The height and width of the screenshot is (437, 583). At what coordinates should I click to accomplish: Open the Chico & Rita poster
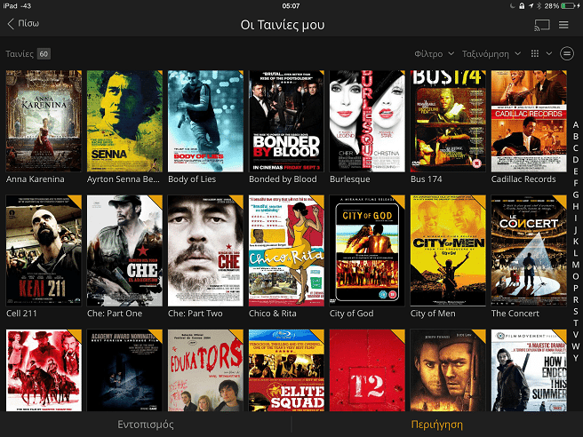(286, 250)
